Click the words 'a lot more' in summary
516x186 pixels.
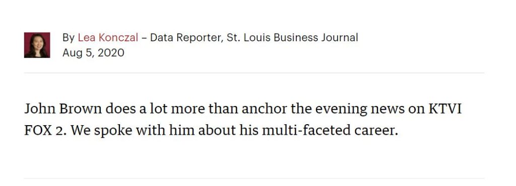tap(172, 109)
